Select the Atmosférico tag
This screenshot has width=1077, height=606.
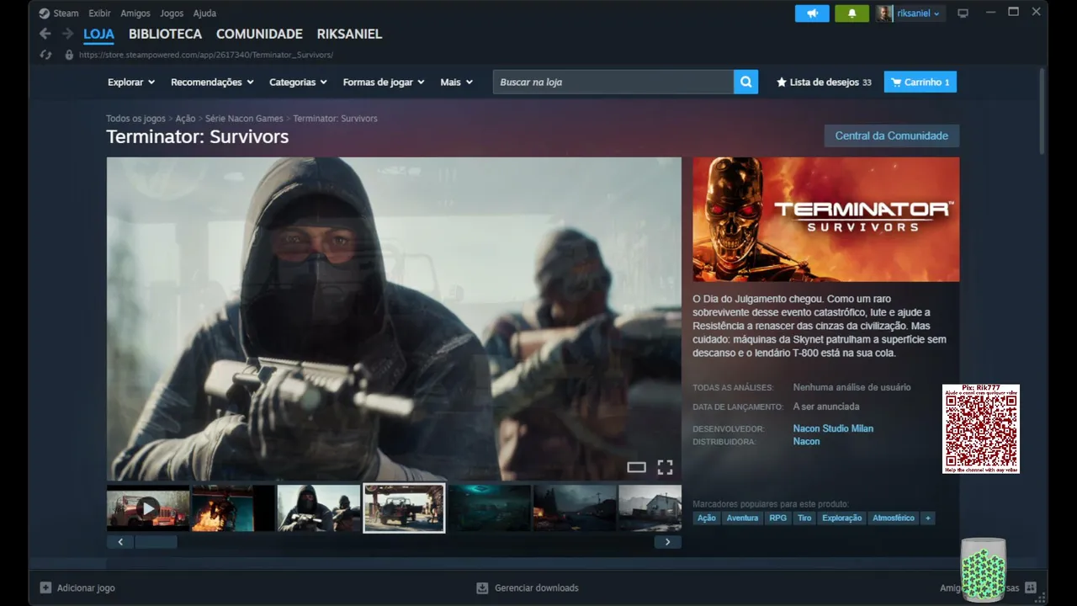click(x=894, y=518)
